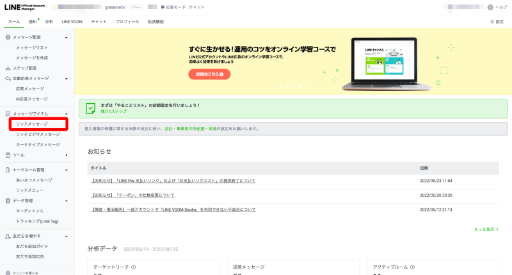Switch to the 分析 tab
Screen dimensions: 512x275
[49, 21]
